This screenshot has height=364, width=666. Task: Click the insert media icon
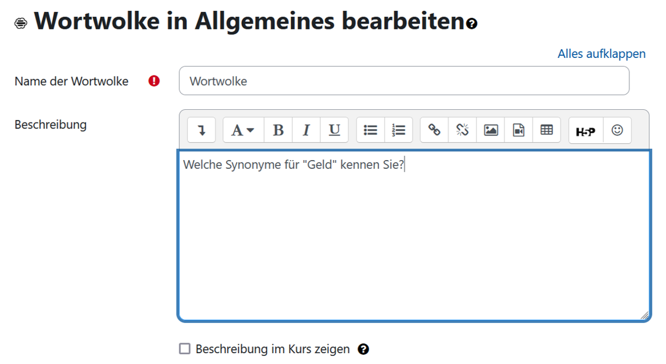518,130
